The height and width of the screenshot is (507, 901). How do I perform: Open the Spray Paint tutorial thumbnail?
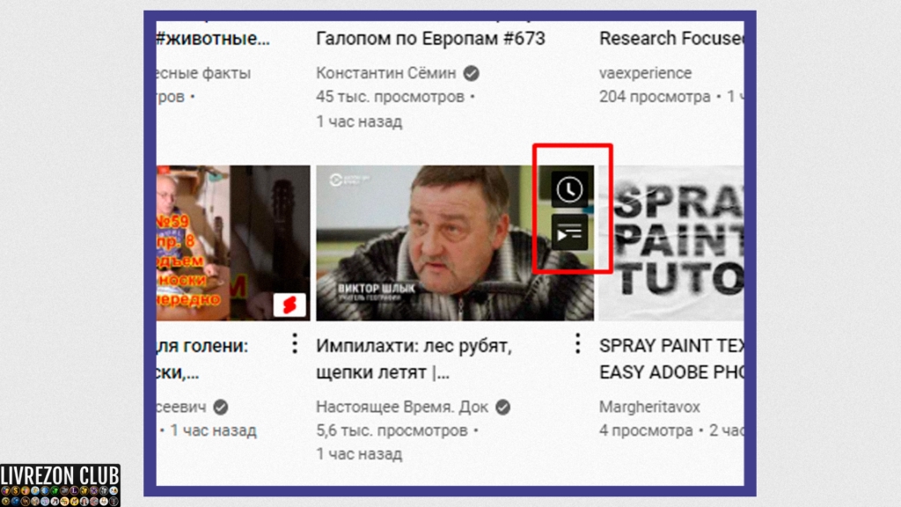click(x=671, y=243)
